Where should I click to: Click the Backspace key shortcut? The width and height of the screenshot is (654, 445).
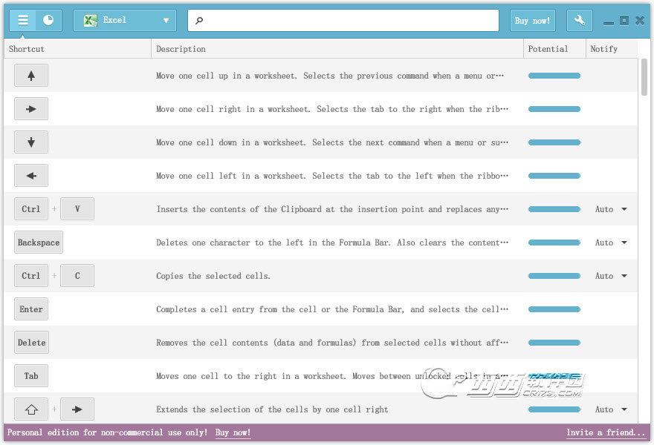[x=39, y=243]
